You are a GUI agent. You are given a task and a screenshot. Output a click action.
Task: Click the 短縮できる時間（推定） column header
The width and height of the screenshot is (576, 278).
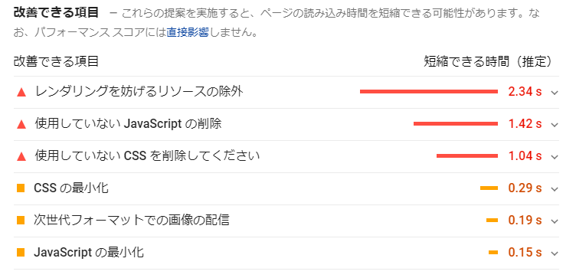(x=488, y=61)
